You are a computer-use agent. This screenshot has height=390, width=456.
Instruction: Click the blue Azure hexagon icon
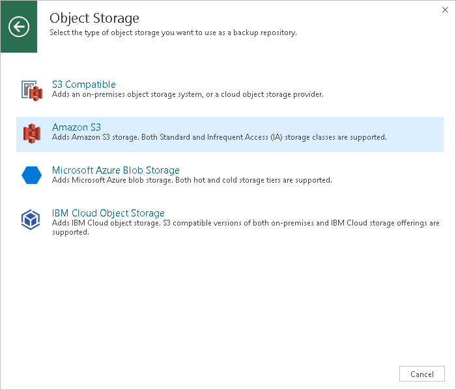point(31,175)
